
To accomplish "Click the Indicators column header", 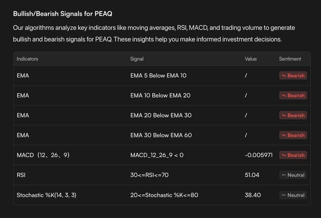I will tap(27, 59).
